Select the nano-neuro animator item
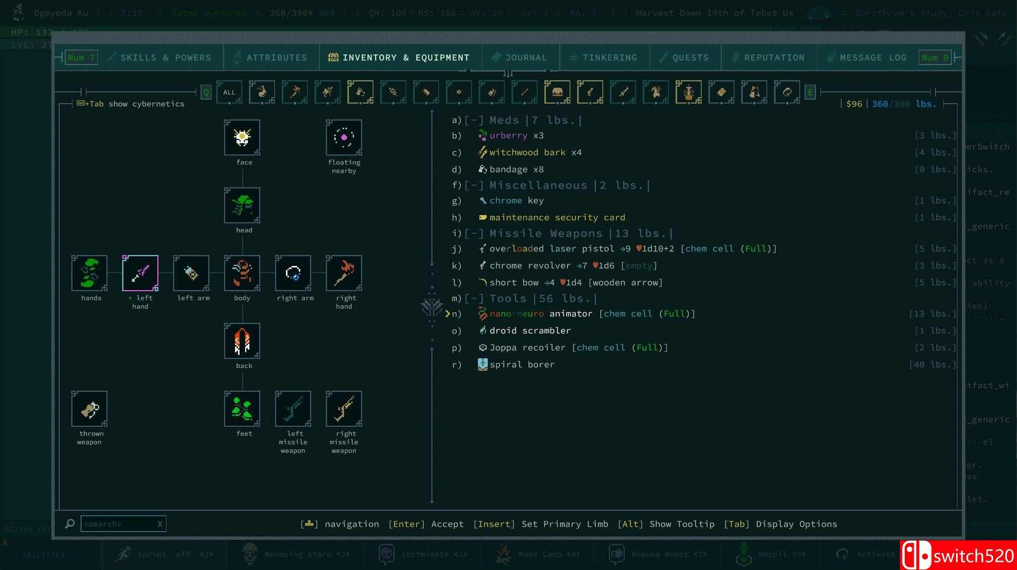Viewport: 1017px width, 570px height. [x=541, y=313]
